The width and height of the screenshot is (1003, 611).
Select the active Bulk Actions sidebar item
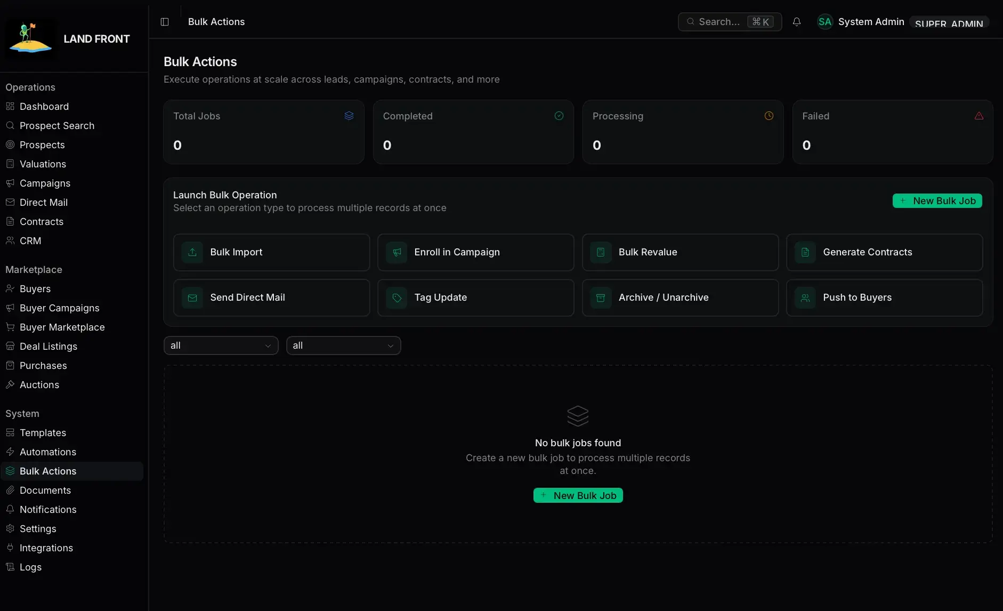72,471
